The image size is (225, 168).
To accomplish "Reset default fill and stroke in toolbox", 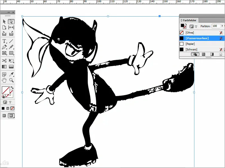I will [x=3, y=97].
